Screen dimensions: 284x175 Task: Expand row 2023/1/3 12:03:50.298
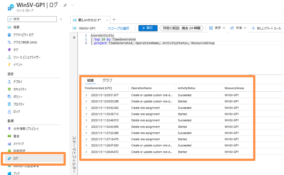point(86,101)
